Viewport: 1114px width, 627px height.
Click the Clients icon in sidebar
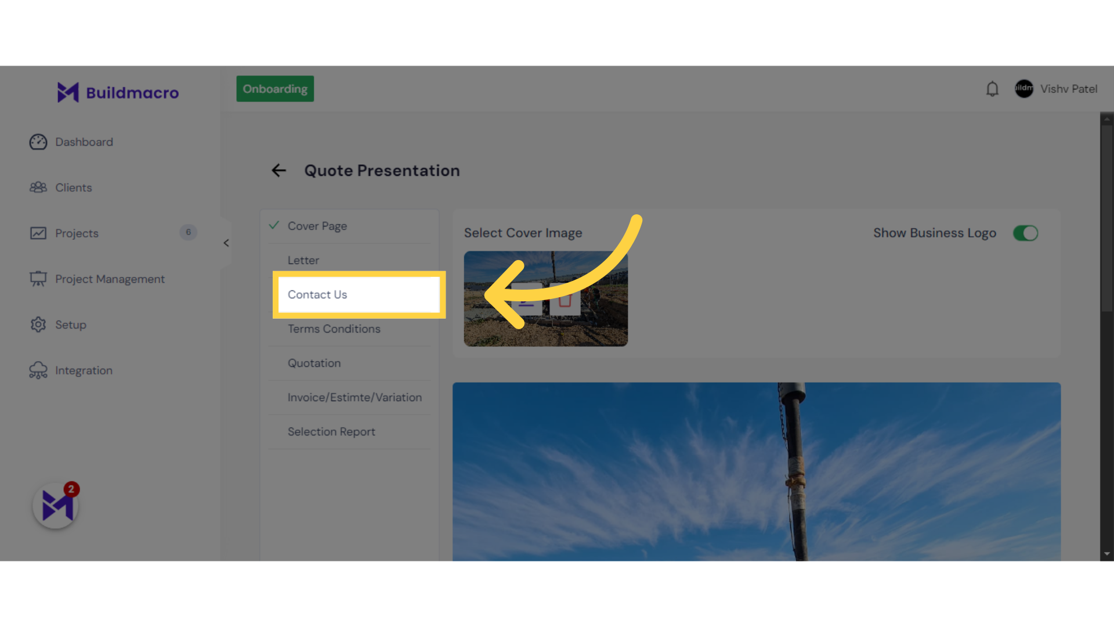click(x=38, y=187)
